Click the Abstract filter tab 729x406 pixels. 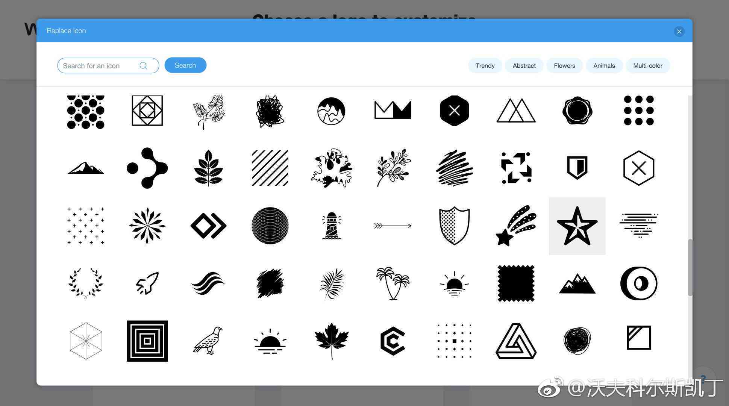click(524, 65)
